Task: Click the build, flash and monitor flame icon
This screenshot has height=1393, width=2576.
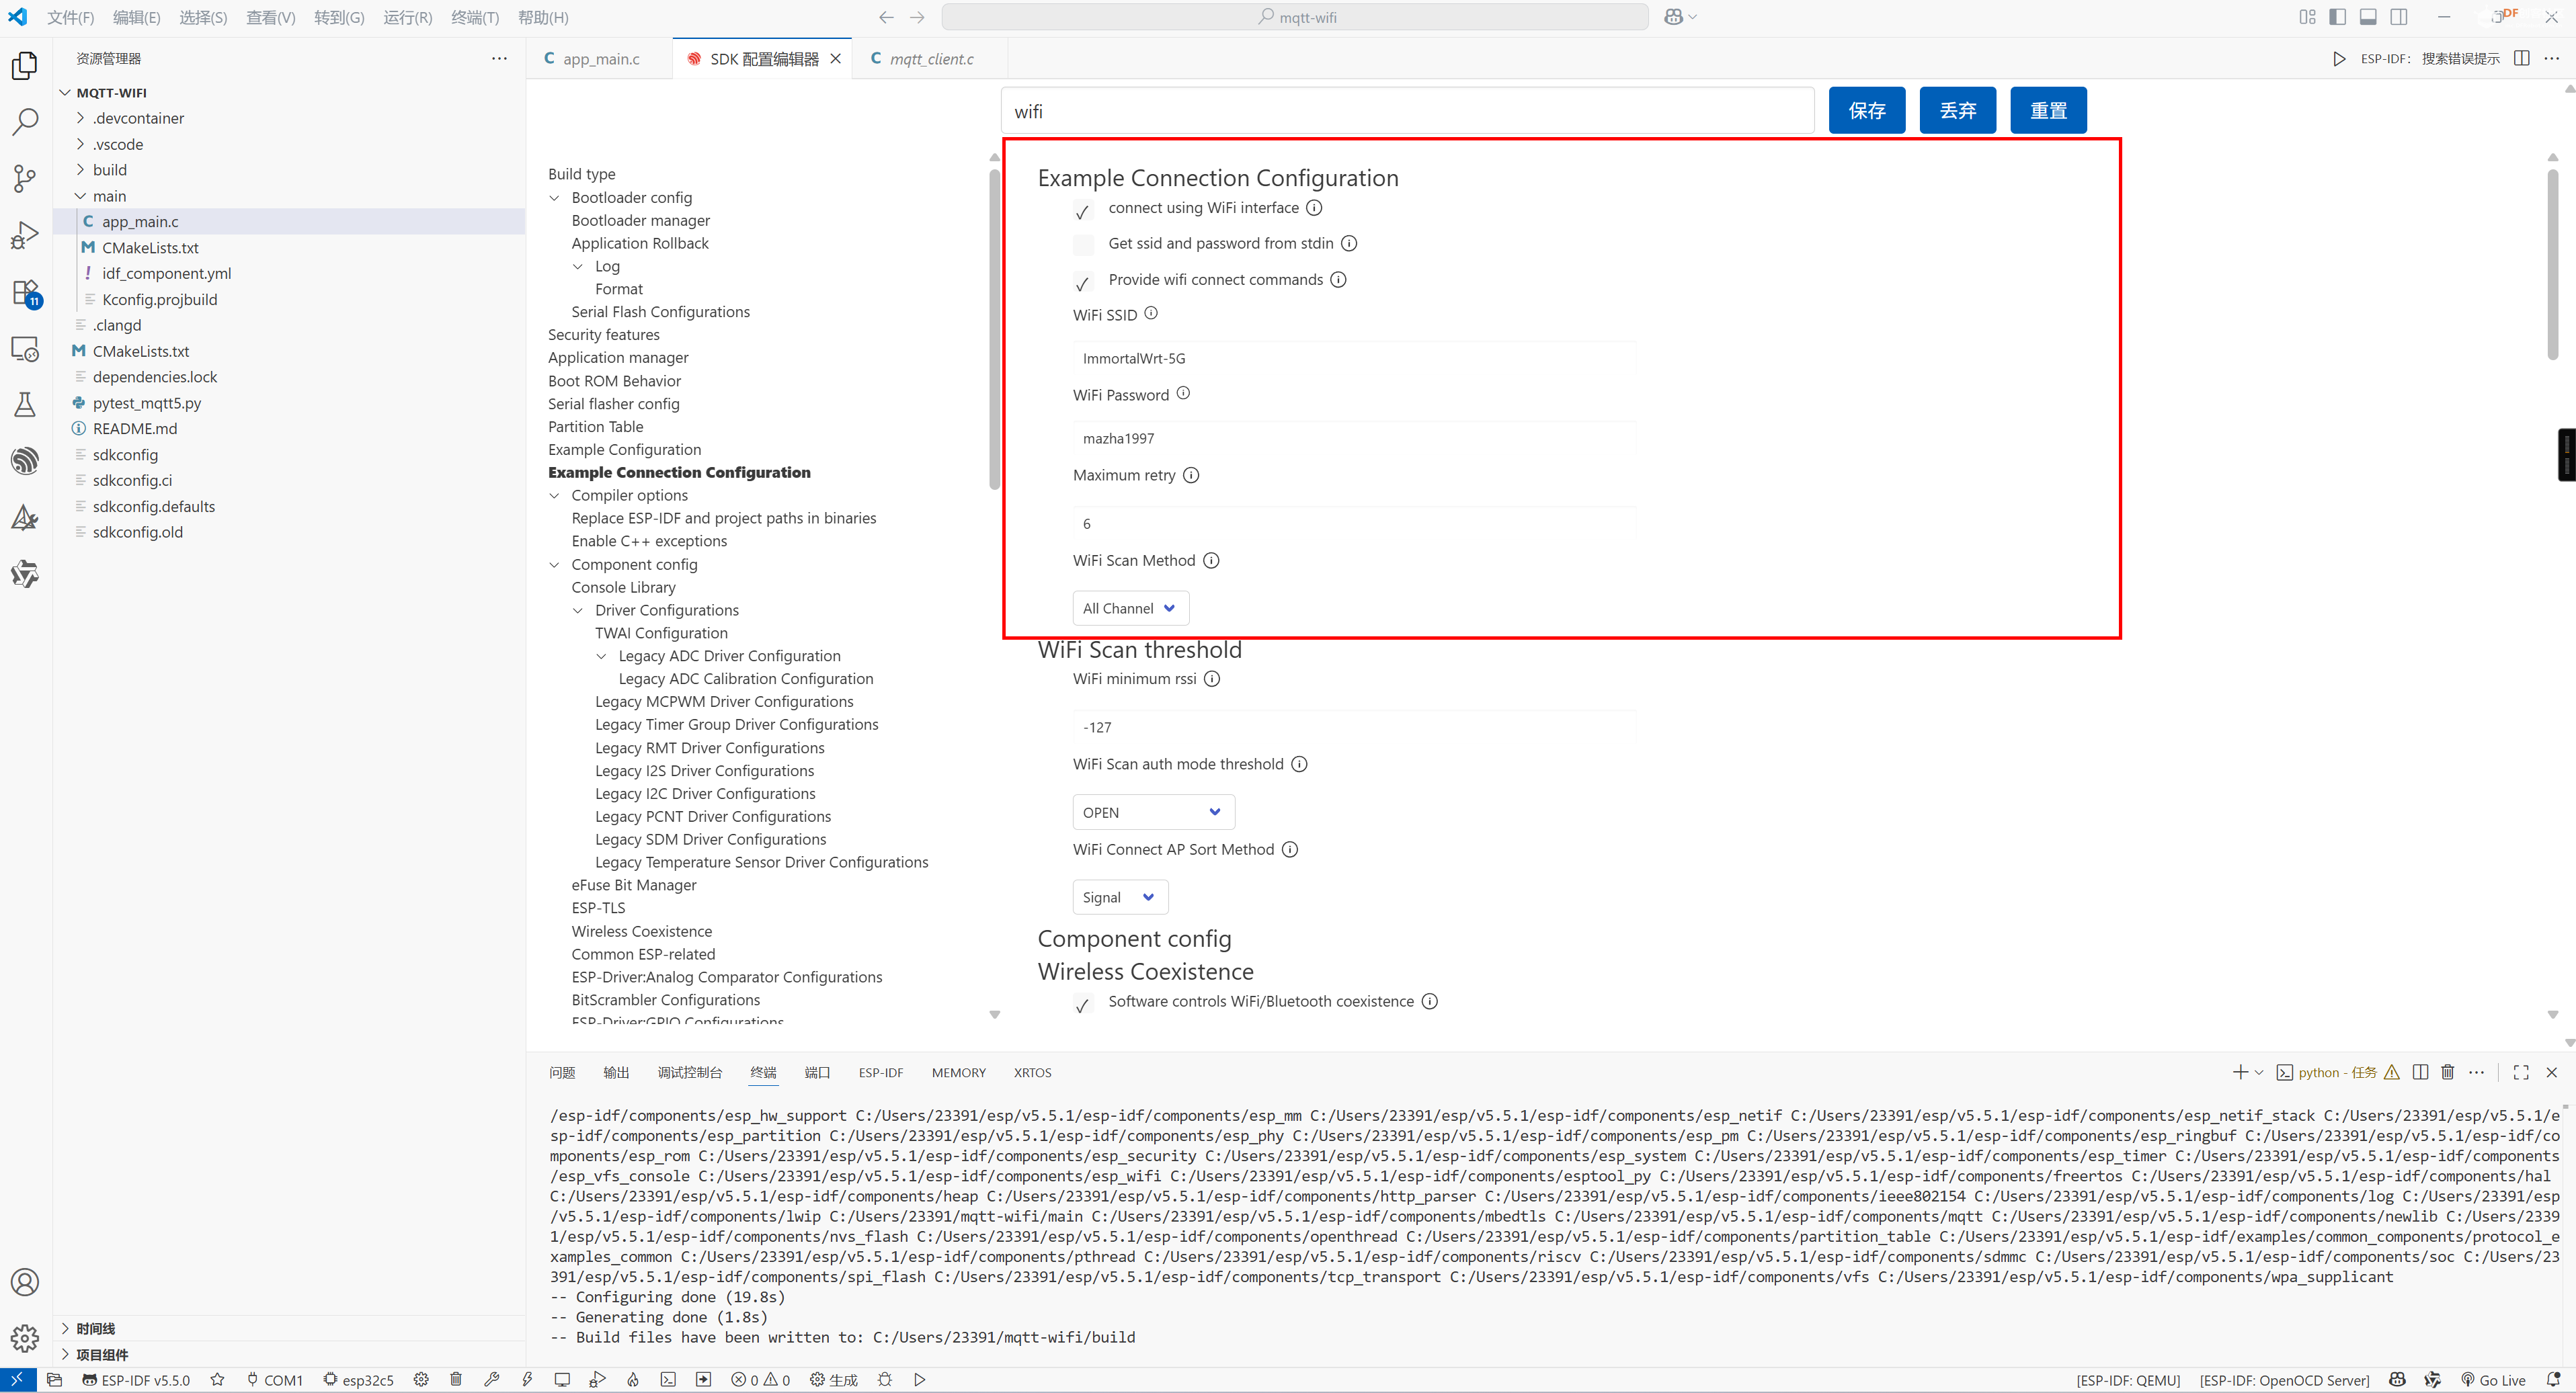Action: tap(633, 1379)
